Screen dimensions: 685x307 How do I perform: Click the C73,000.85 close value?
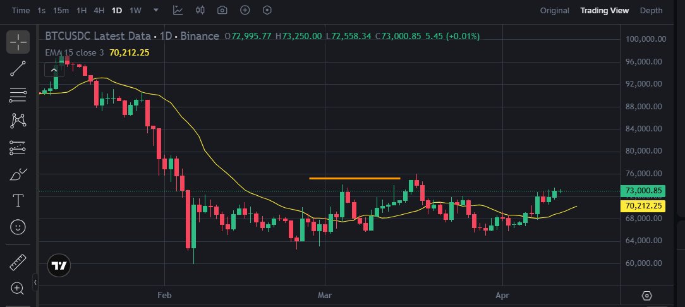(398, 36)
